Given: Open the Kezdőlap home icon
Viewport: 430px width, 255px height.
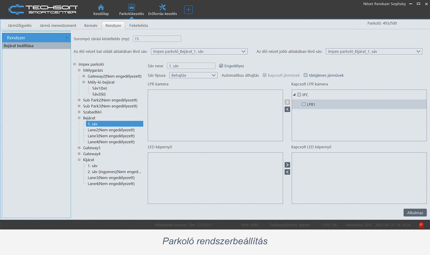Looking at the screenshot, I should point(101,7).
